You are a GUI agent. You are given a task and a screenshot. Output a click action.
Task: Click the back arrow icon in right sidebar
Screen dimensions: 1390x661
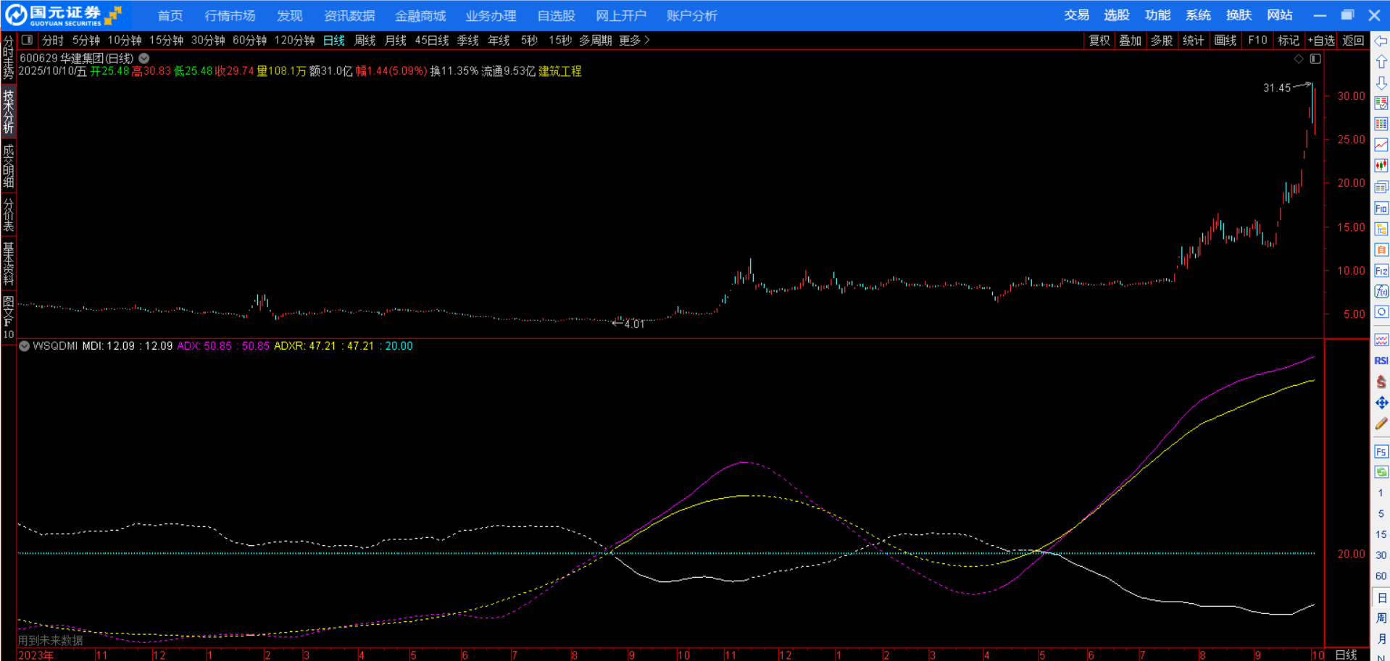pos(1381,41)
